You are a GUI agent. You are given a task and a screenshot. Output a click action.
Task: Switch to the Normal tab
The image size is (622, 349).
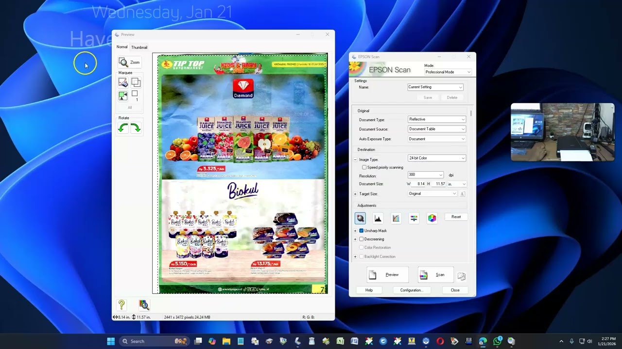click(x=122, y=47)
